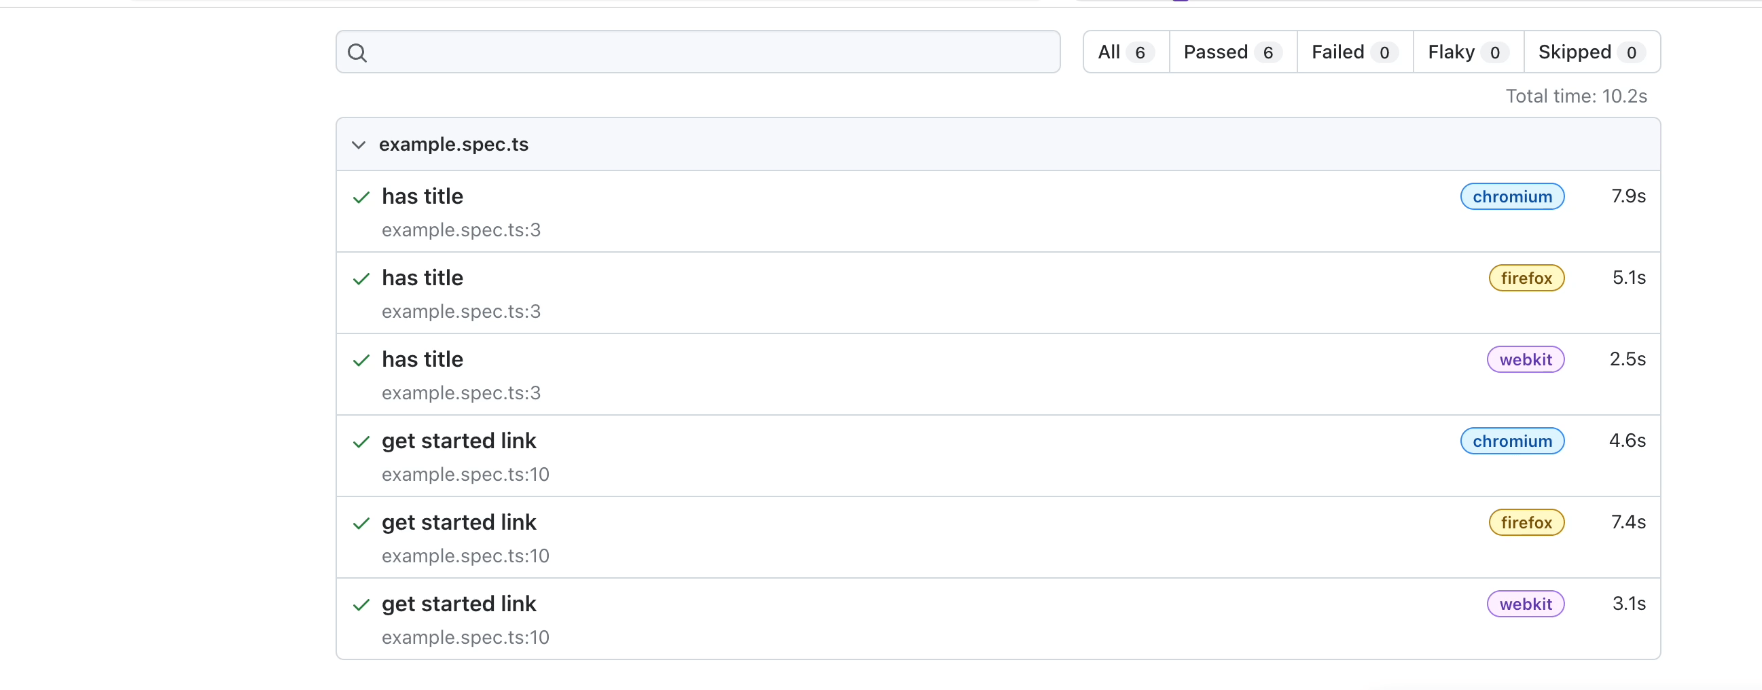The image size is (1762, 690).
Task: Click webkit label on 'has title' row
Action: point(1525,360)
